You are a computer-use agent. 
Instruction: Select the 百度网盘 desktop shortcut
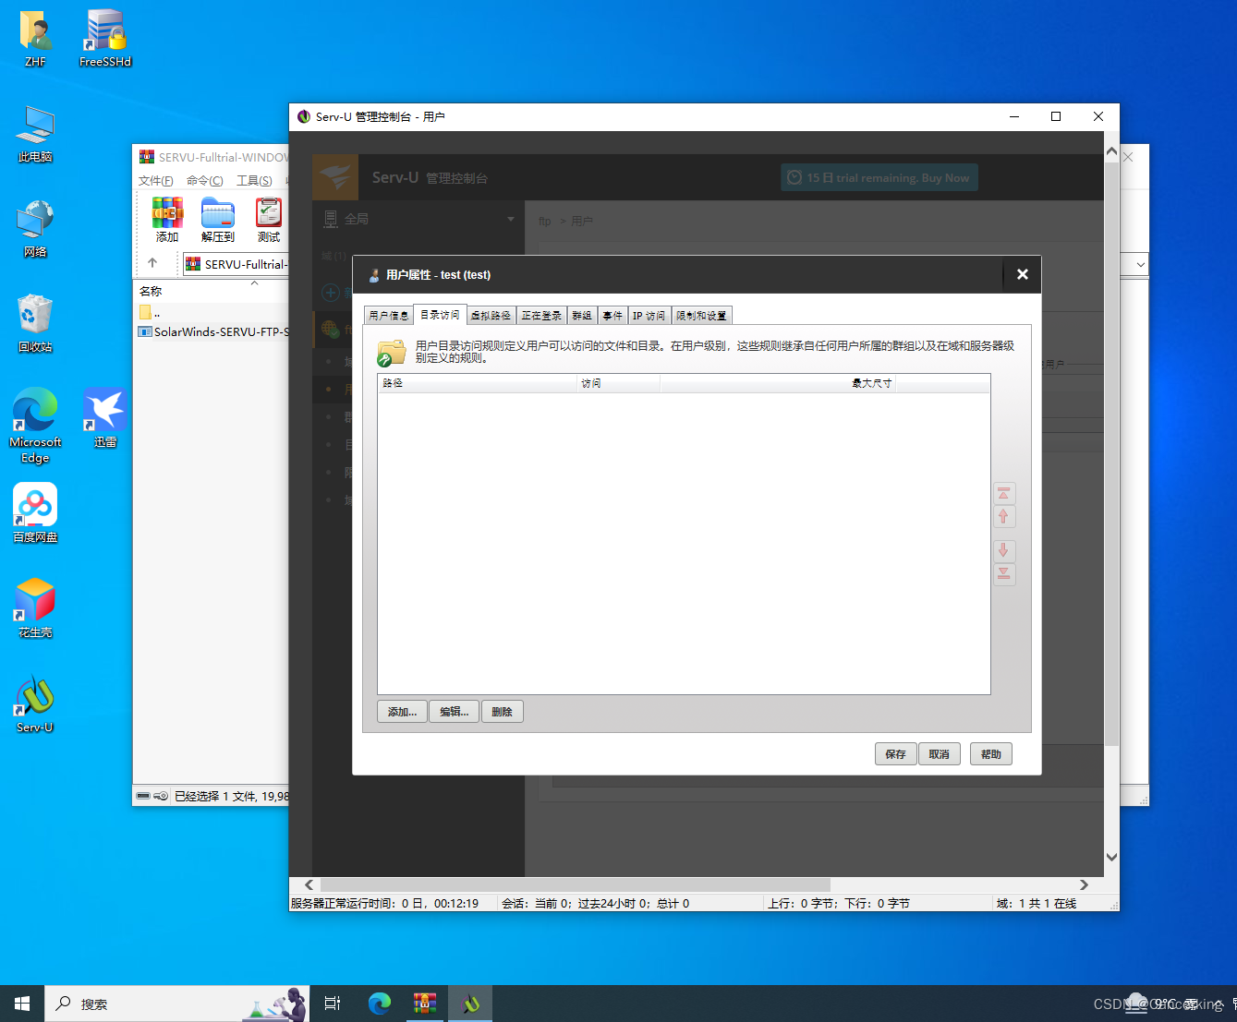pos(35,514)
